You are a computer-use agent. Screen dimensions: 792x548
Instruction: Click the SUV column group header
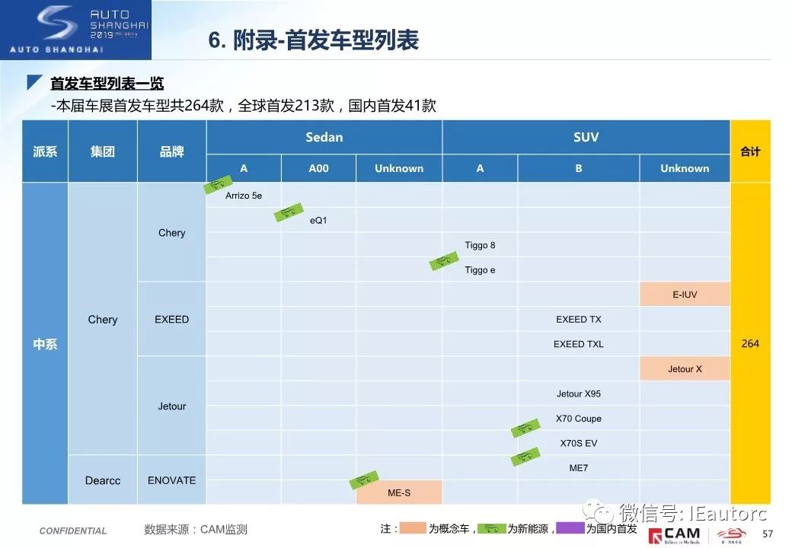pyautogui.click(x=586, y=137)
